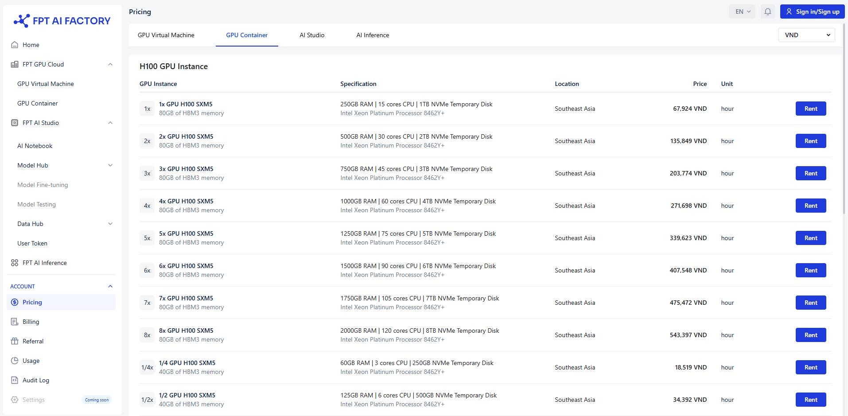Open the VND currency dropdown

tap(807, 35)
